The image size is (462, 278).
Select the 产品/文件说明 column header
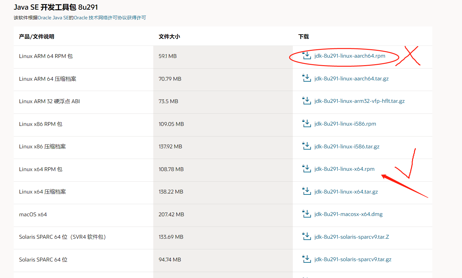tap(37, 36)
